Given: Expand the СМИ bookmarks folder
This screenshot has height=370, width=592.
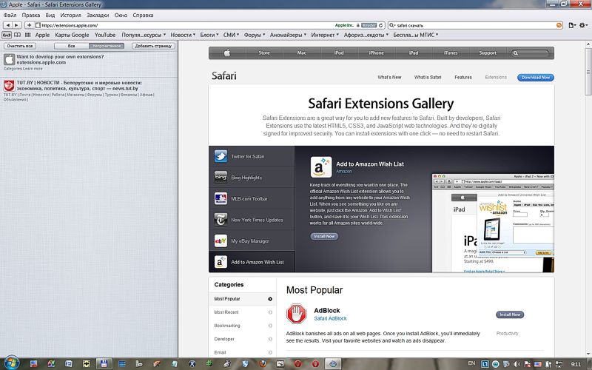Looking at the screenshot, I should pyautogui.click(x=231, y=35).
